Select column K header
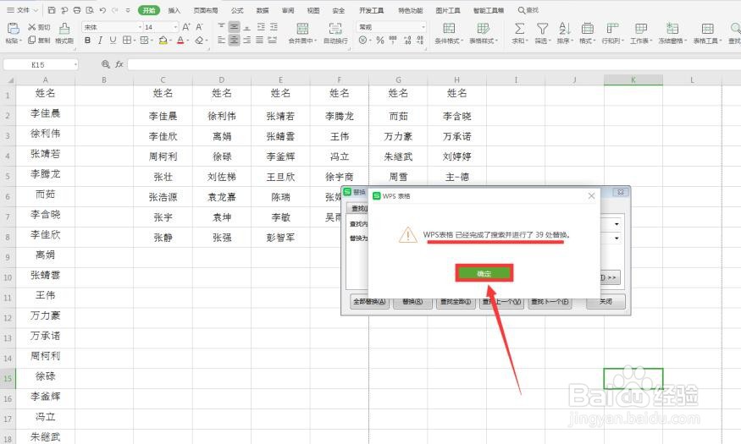This screenshot has width=741, height=444. click(x=633, y=80)
